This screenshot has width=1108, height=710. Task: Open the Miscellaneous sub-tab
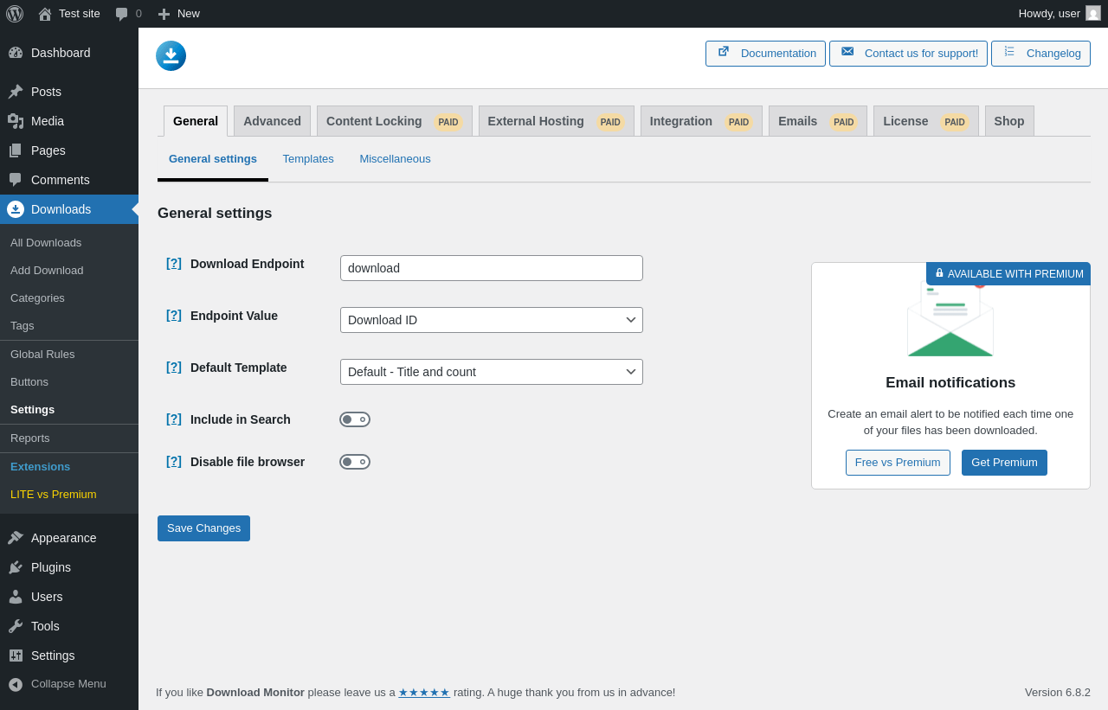pyautogui.click(x=395, y=159)
